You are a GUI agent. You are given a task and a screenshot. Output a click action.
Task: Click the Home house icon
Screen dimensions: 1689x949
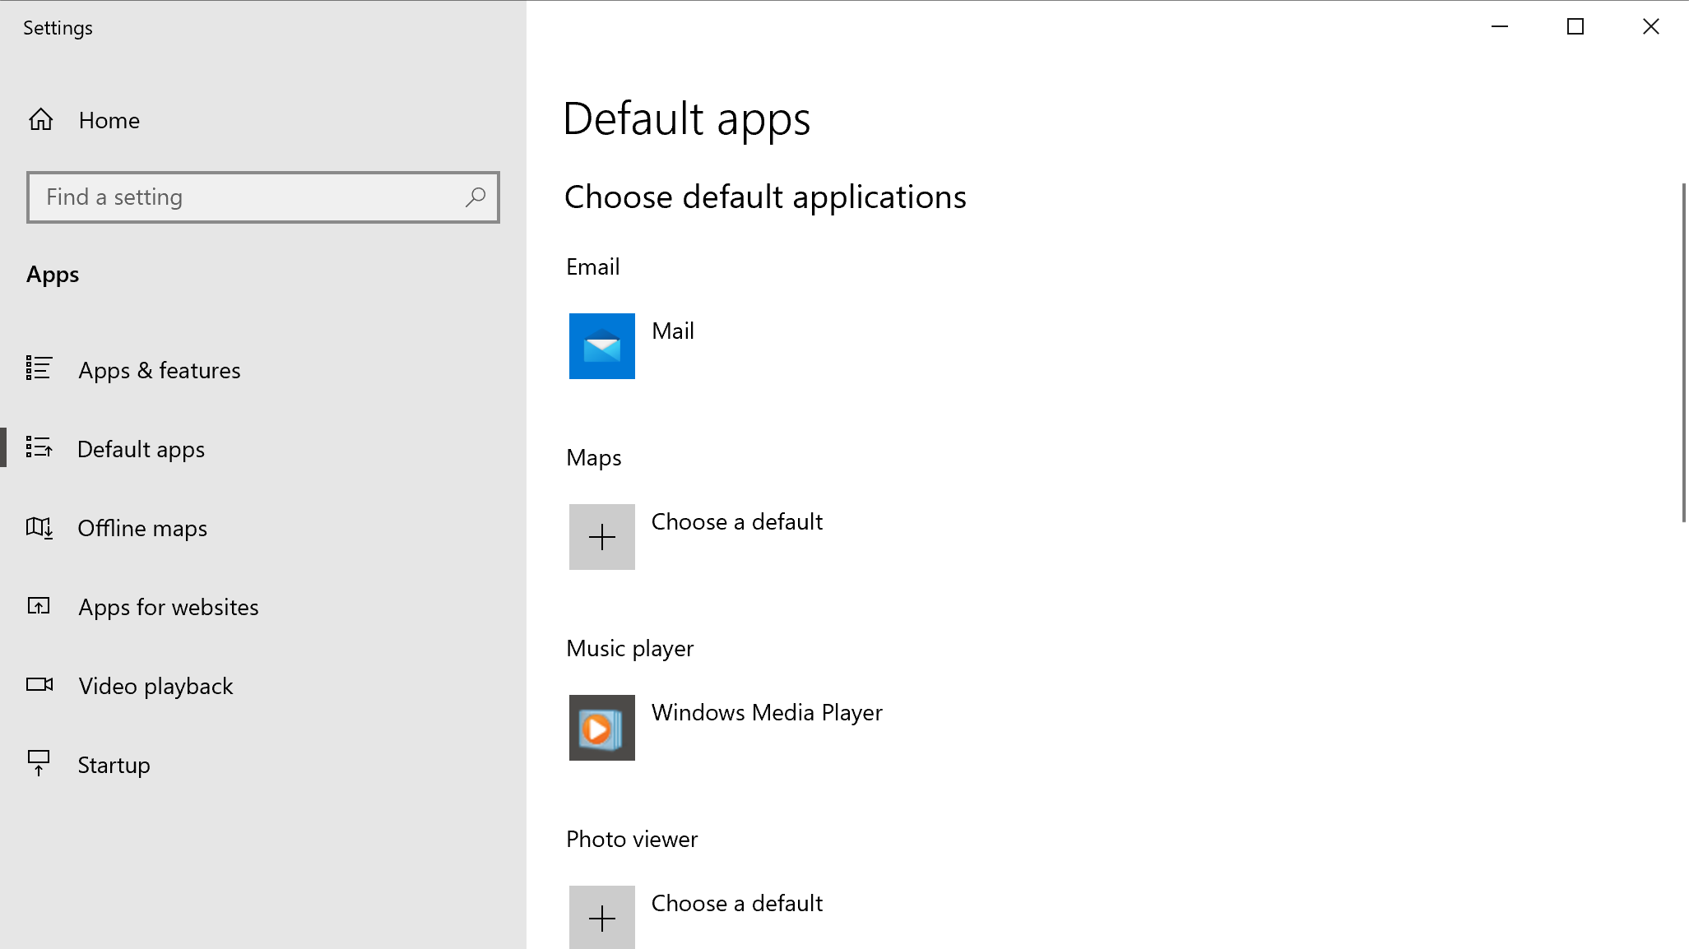(x=40, y=119)
